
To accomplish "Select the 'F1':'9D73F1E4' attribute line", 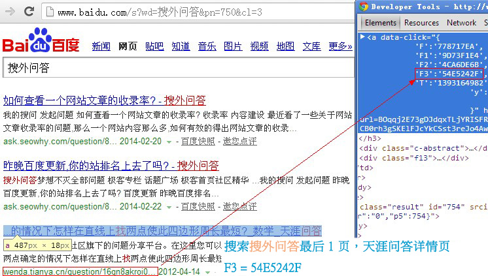I will [x=451, y=55].
